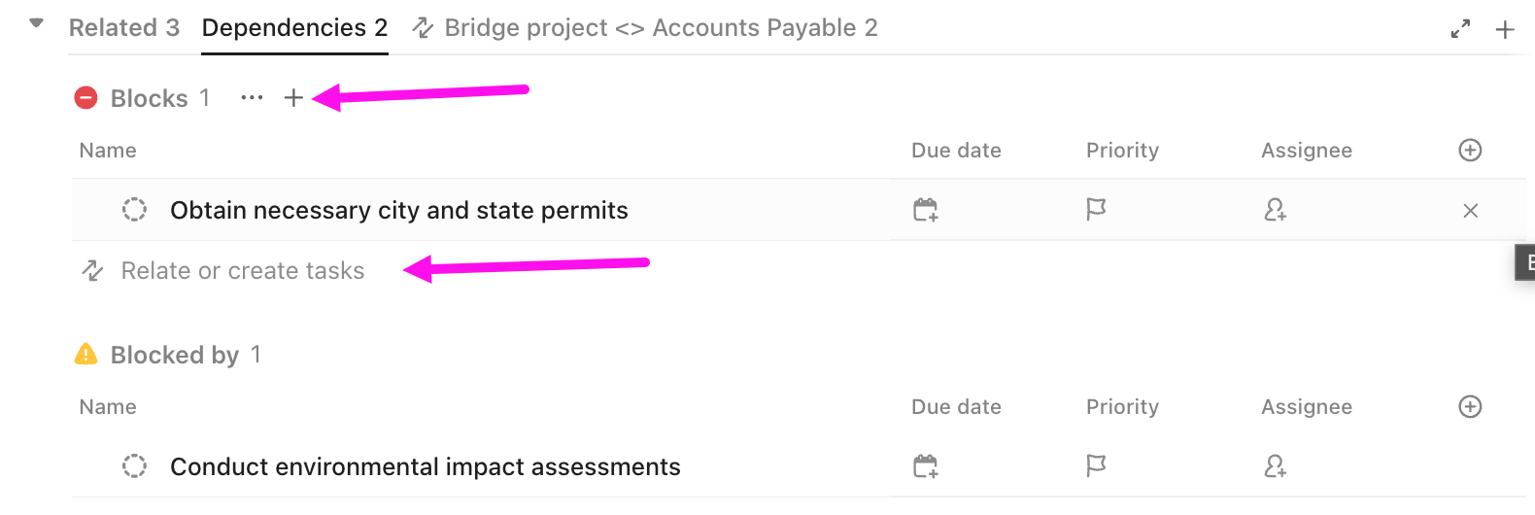Add a task using Blocks plus icon
Screen dimensions: 1535x515
point(293,98)
